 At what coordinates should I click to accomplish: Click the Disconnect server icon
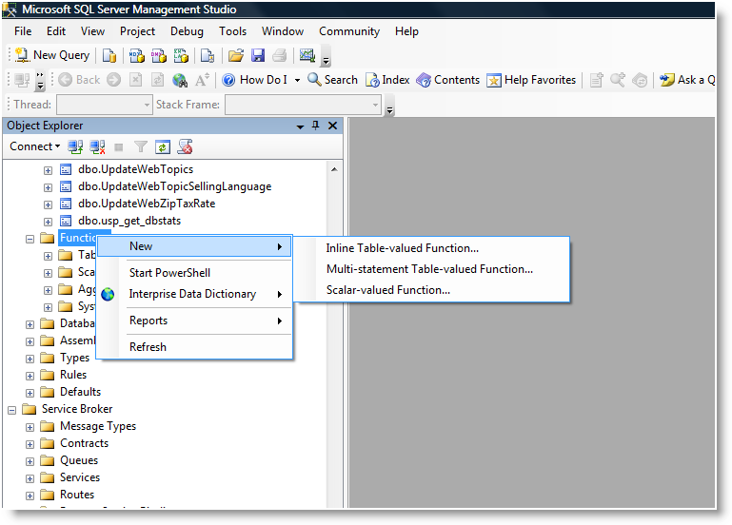(x=97, y=146)
